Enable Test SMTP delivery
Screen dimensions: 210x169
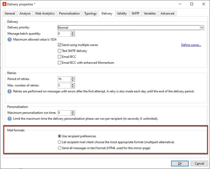pos(59,51)
